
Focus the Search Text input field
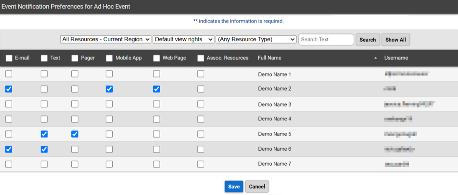click(326, 39)
